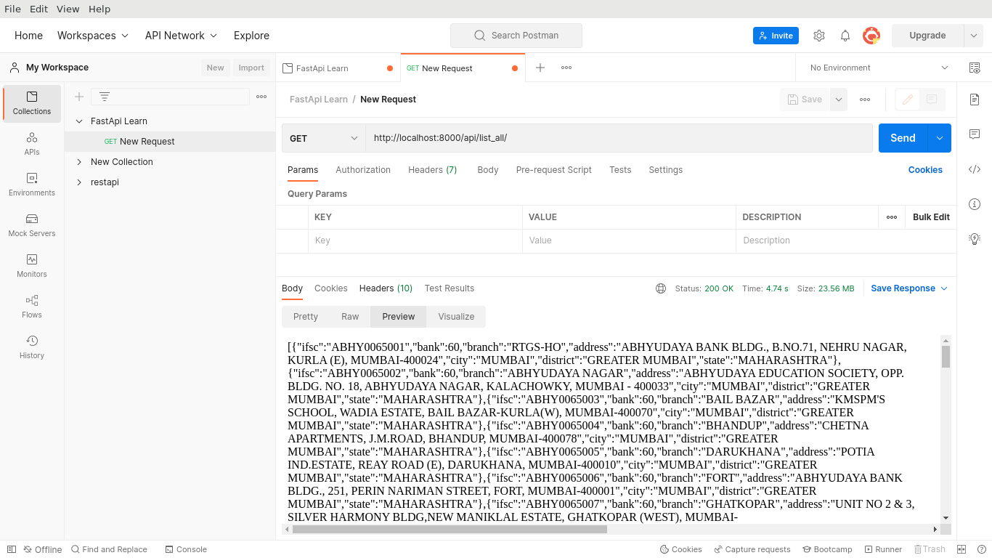The image size is (992, 558).
Task: Open the Environments sidebar panel
Action: coord(32,185)
